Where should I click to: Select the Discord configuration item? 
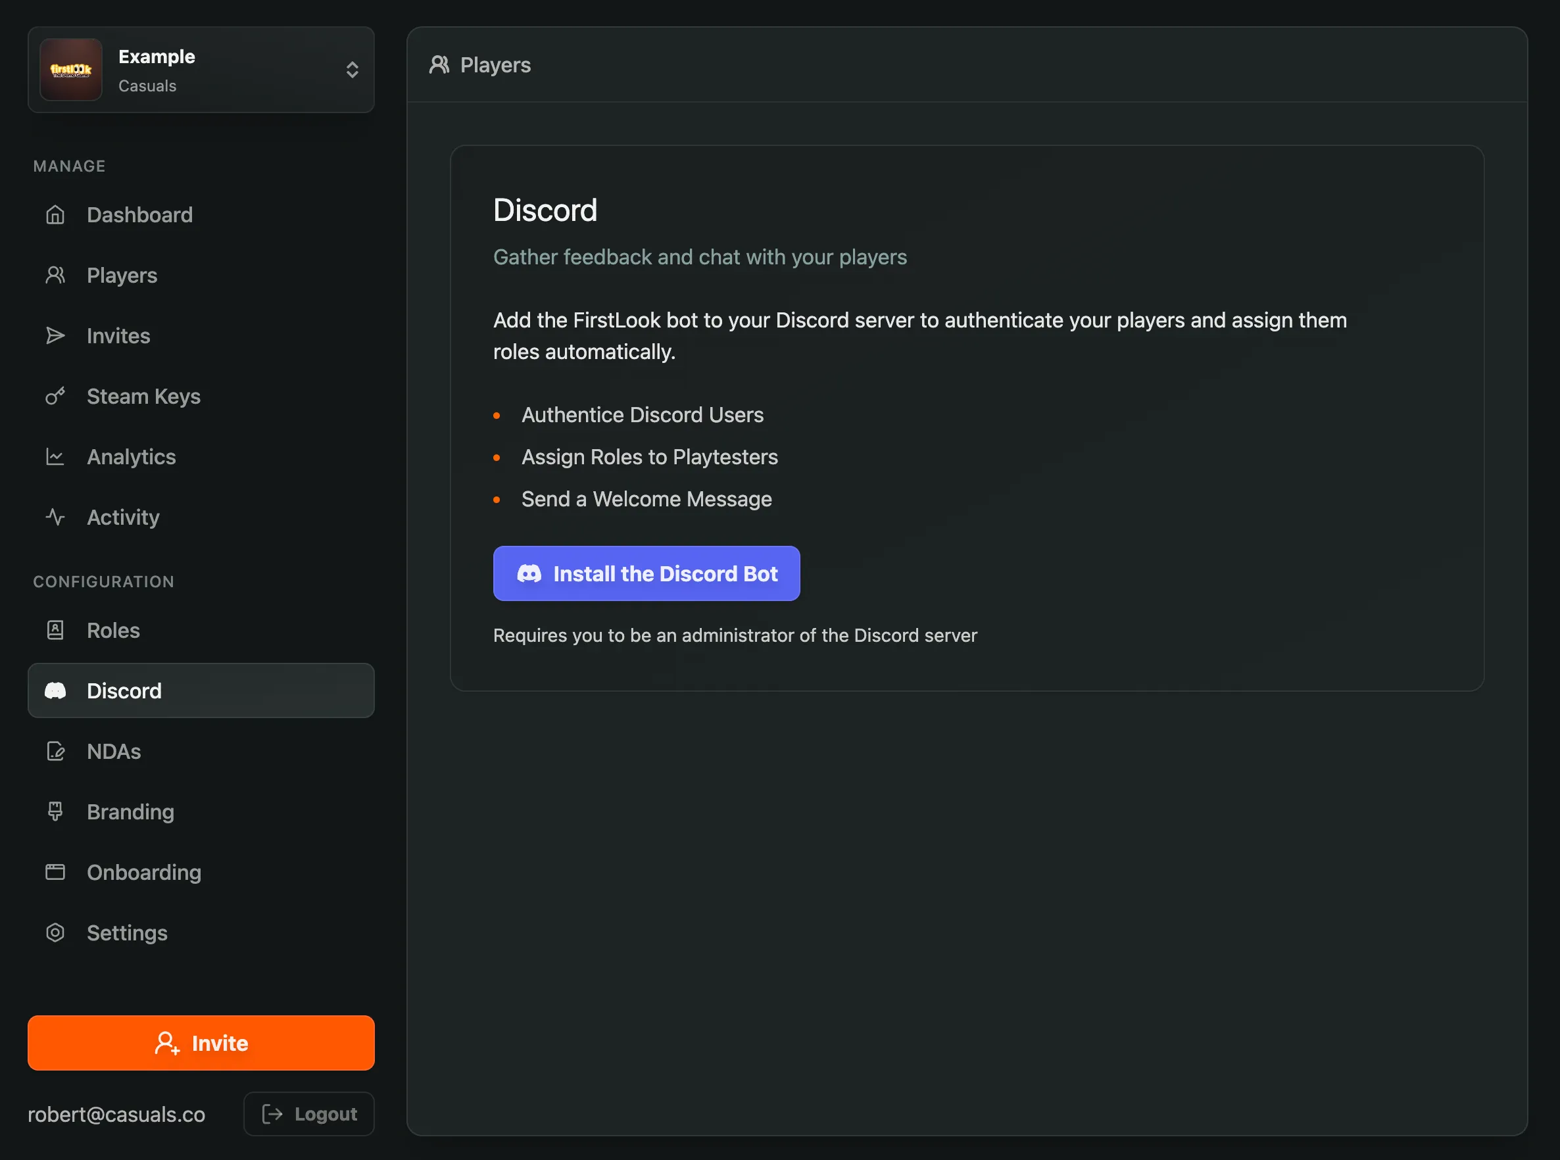[x=201, y=691]
